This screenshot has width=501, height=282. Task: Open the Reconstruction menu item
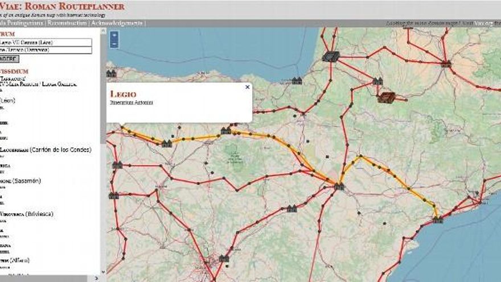coord(67,23)
